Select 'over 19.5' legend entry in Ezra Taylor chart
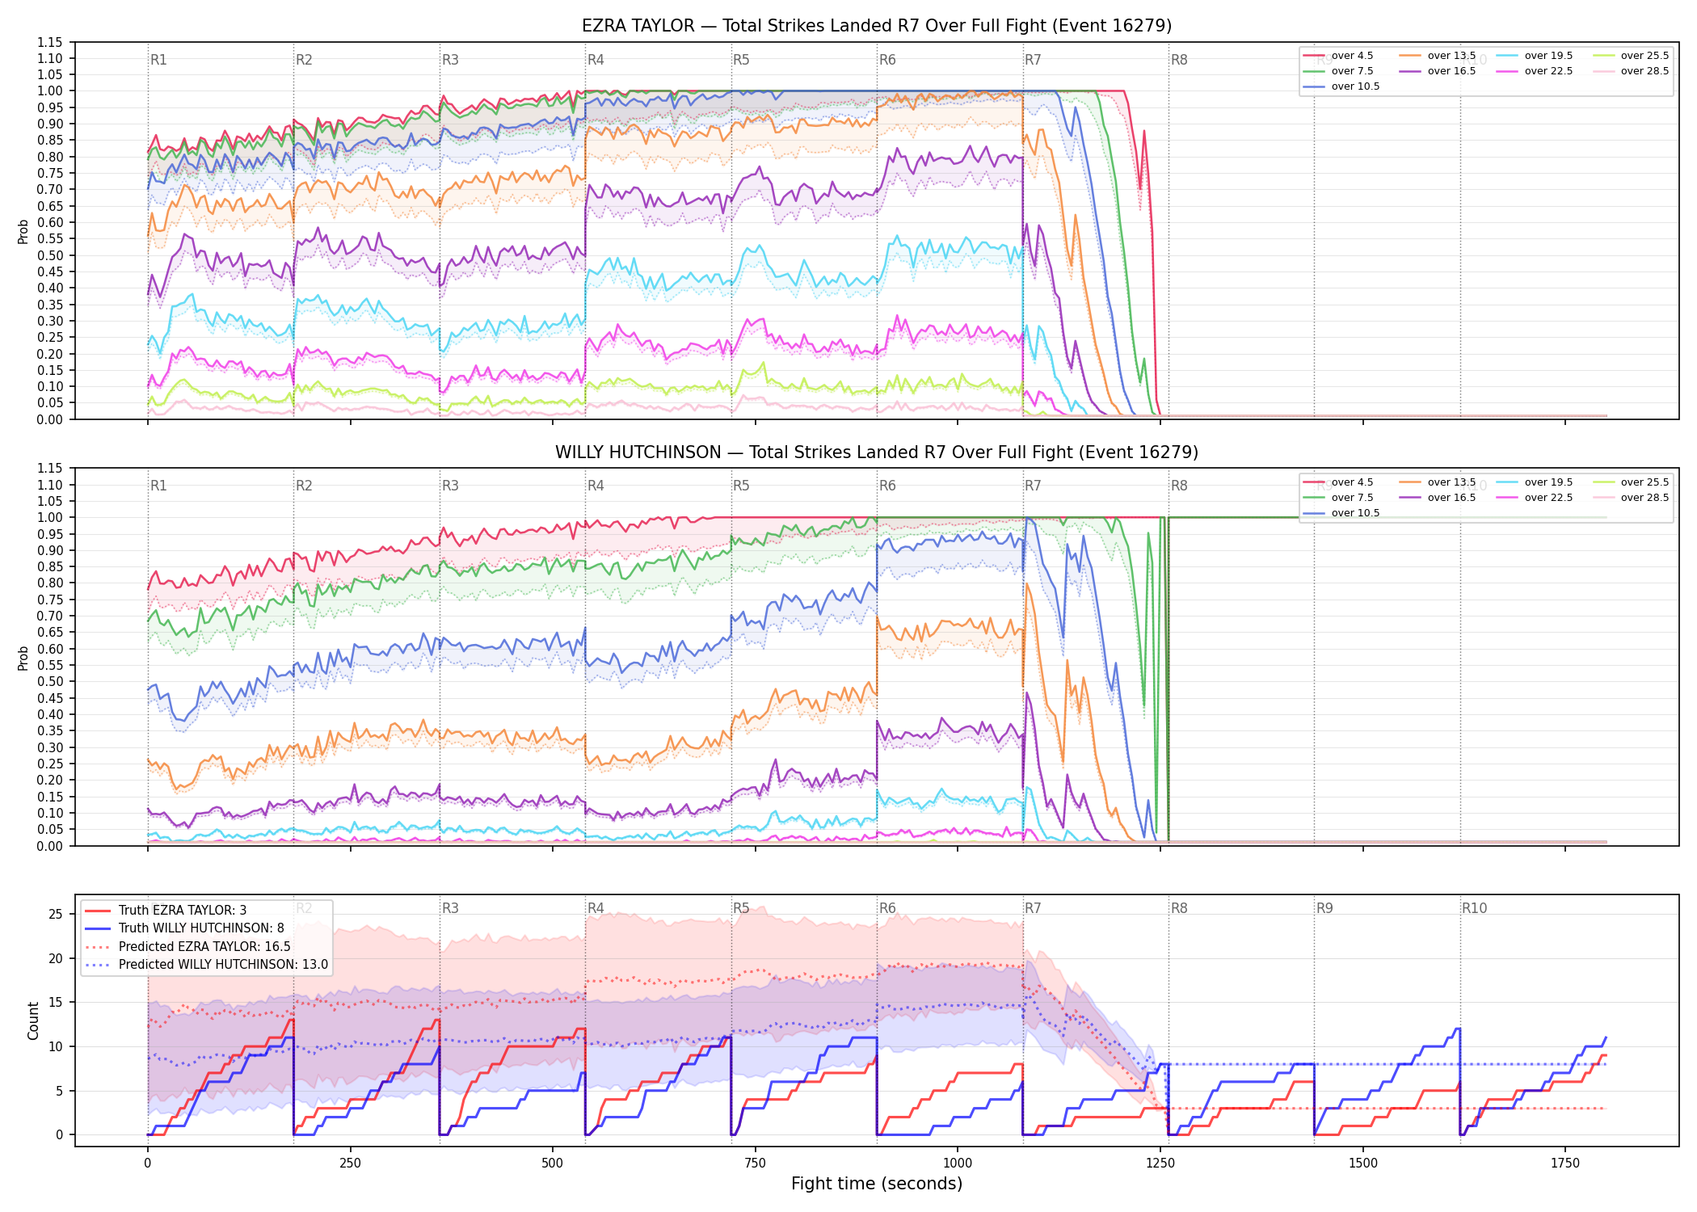1697x1212 pixels. [1535, 56]
